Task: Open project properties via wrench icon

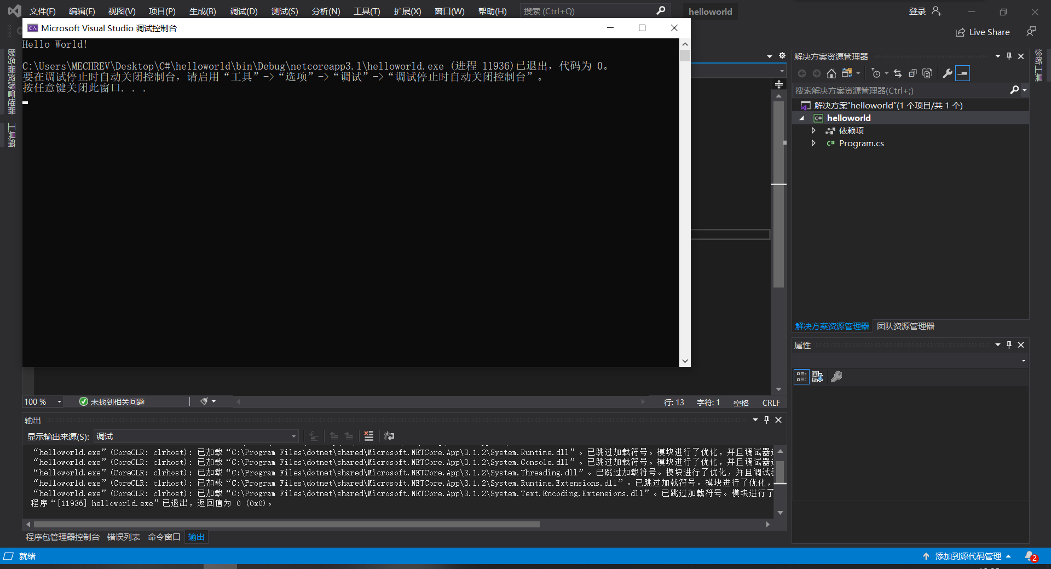Action: pyautogui.click(x=948, y=73)
